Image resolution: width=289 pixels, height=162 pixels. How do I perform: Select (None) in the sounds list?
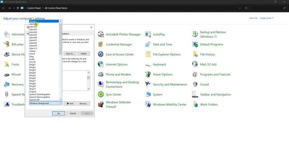tap(44, 21)
